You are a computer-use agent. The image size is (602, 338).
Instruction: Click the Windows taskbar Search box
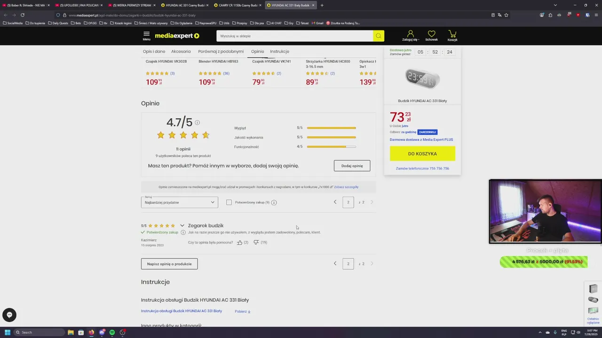(39, 332)
